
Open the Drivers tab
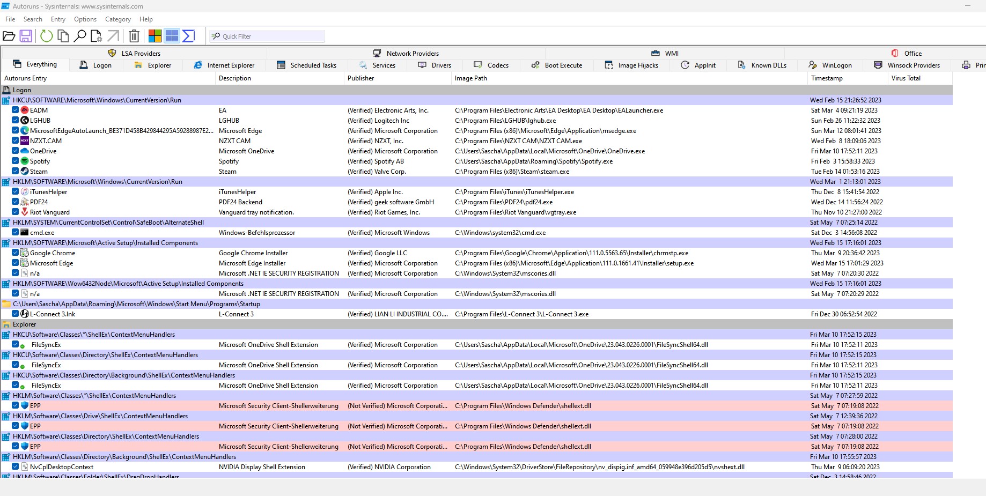tap(435, 65)
